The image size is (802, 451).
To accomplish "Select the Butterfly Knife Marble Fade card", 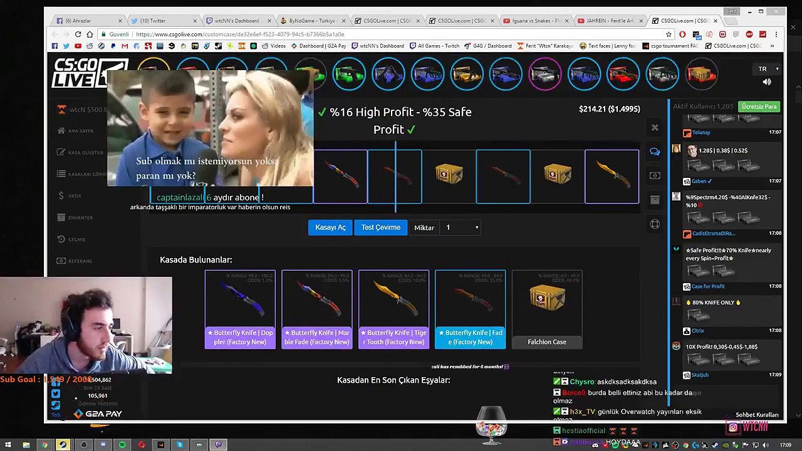I will coord(317,309).
